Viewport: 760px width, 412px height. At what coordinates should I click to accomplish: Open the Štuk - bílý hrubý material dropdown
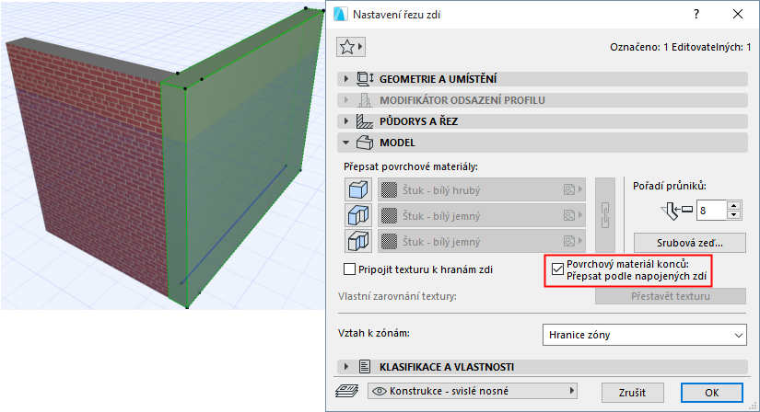click(x=481, y=189)
